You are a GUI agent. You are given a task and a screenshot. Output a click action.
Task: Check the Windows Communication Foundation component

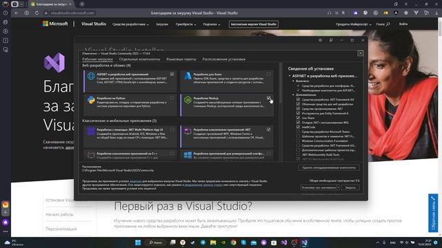298,141
